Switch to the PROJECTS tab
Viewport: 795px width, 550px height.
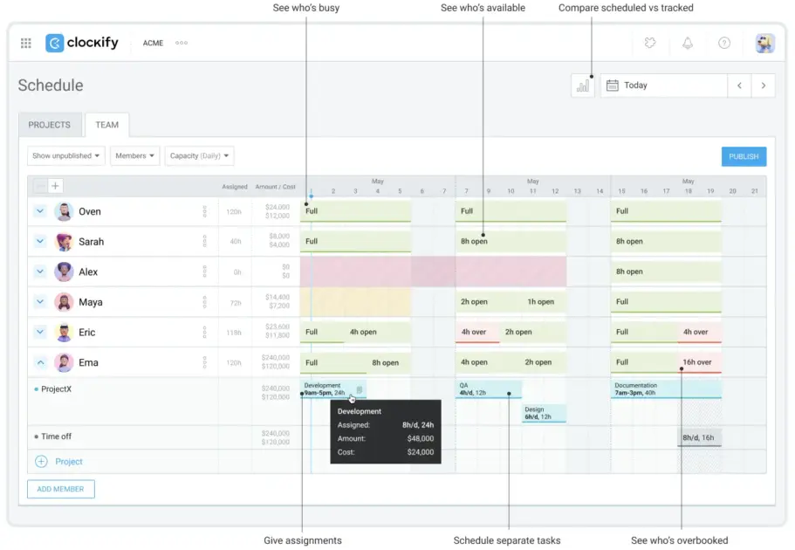point(50,125)
